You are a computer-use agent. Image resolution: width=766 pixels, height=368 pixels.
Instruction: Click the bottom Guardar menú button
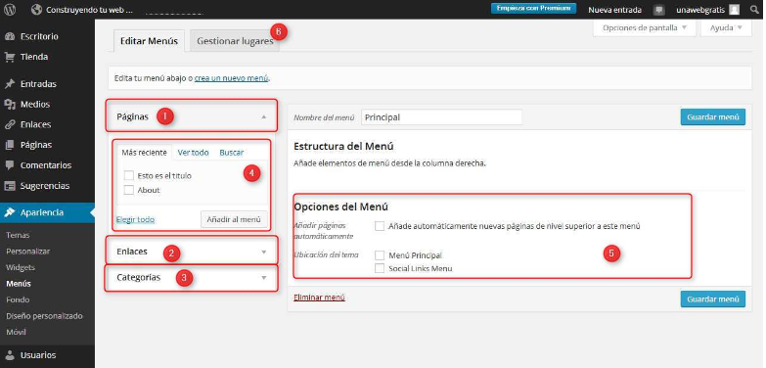point(713,299)
